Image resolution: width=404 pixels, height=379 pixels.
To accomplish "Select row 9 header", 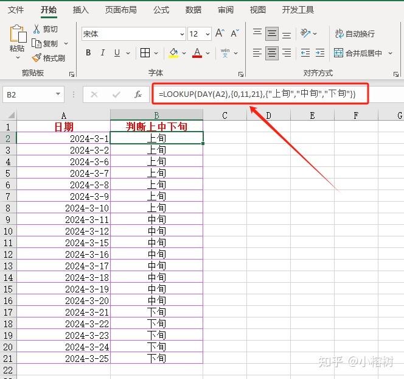I will tap(8, 219).
